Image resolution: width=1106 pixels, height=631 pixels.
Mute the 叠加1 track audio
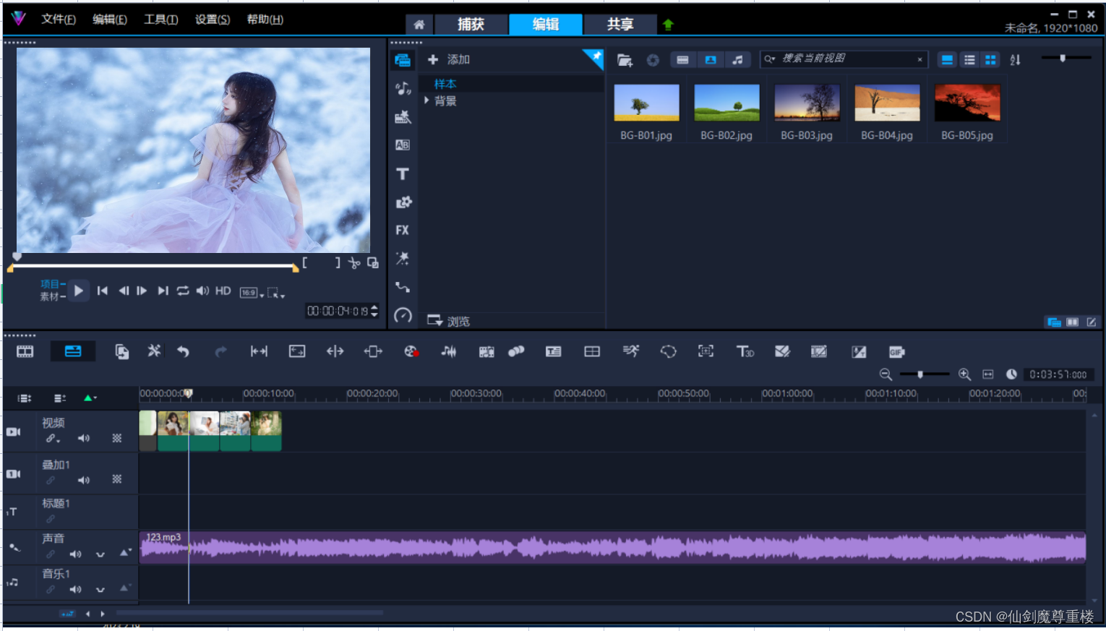(x=84, y=480)
